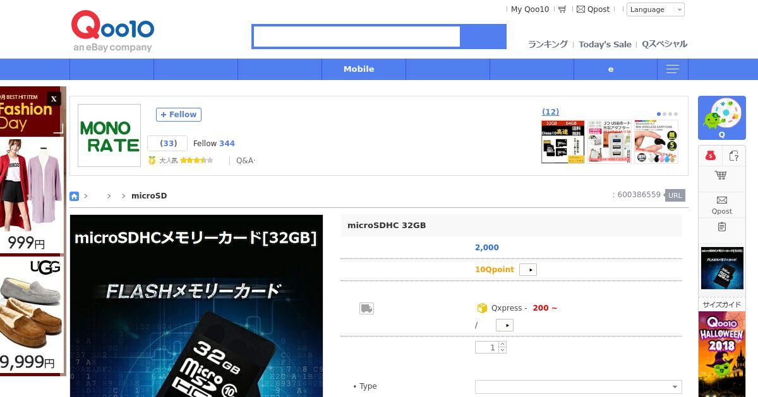Open the Type selection dropdown
This screenshot has height=397, width=758.
point(578,387)
